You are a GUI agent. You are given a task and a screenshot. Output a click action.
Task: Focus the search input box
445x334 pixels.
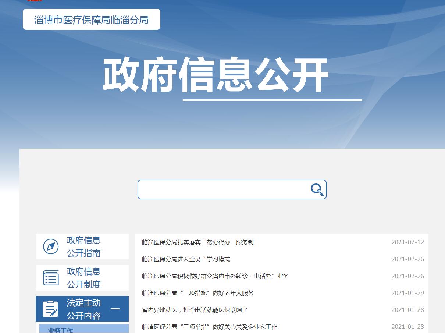222,189
